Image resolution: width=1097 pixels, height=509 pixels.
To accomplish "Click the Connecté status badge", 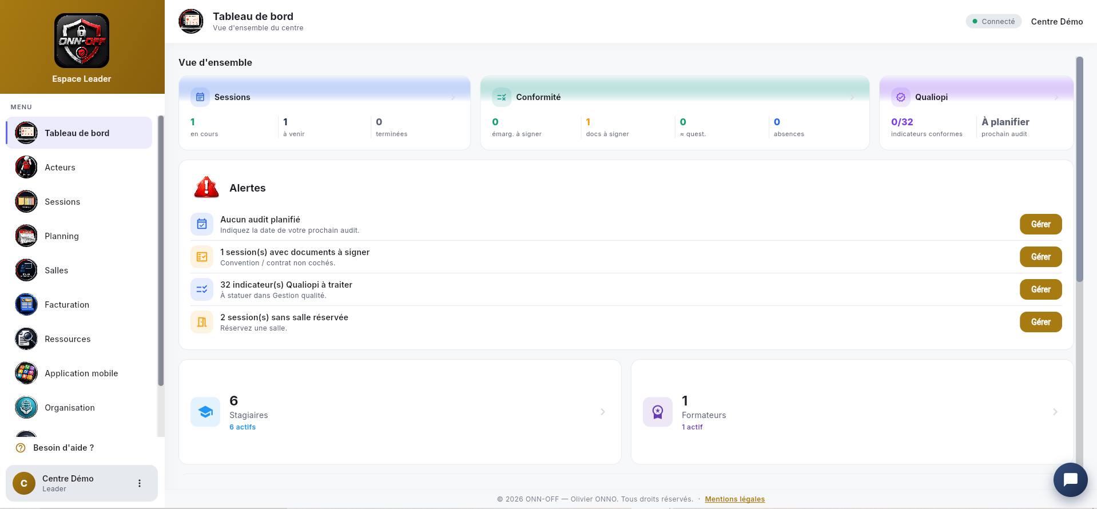I will point(993,21).
